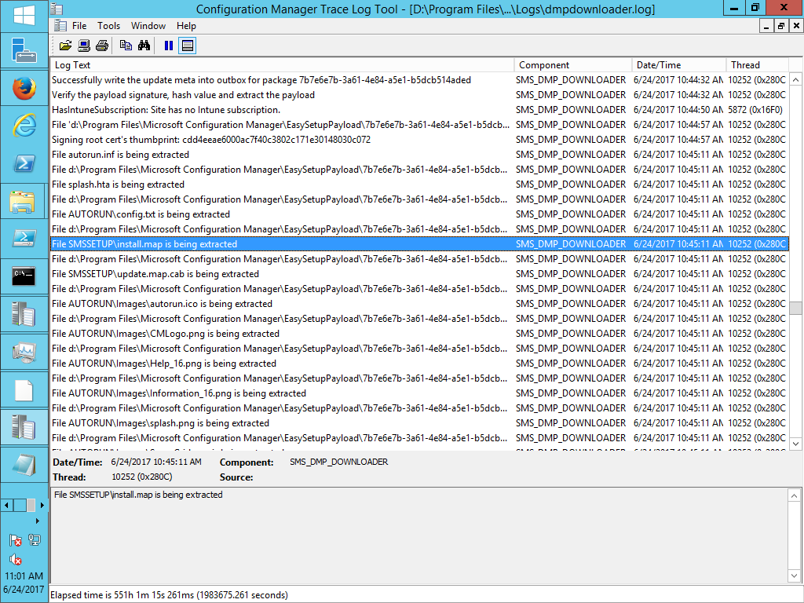
Task: Expand the hidden notification icons arrow
Action: 38,521
